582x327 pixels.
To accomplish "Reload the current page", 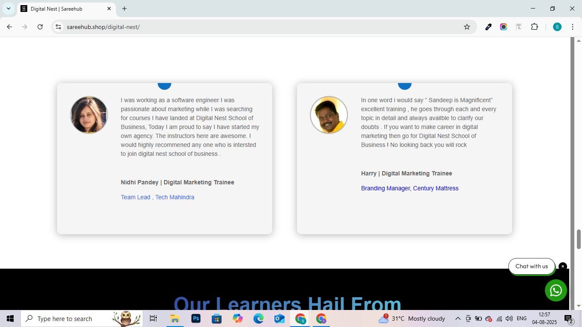I will point(40,27).
